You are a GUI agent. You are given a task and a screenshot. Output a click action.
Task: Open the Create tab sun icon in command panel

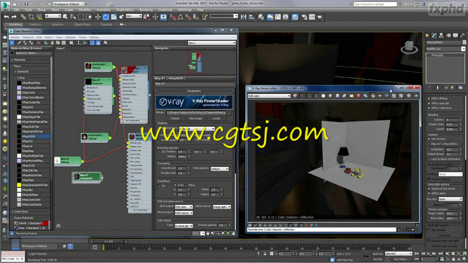(427, 35)
